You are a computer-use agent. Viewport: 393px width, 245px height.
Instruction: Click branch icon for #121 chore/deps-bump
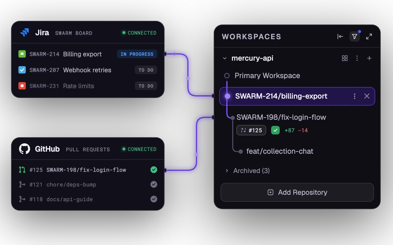click(x=22, y=184)
